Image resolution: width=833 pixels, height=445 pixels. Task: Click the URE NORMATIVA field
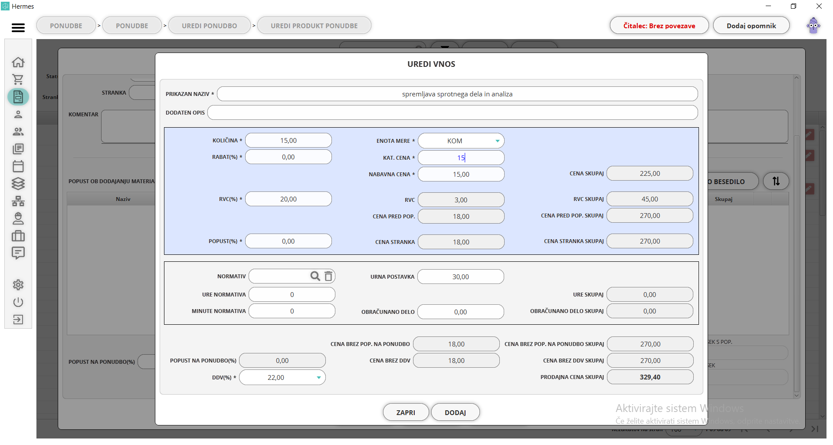292,294
